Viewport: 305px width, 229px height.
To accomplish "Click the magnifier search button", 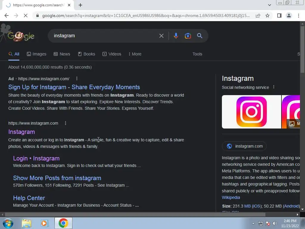I will coord(200,36).
